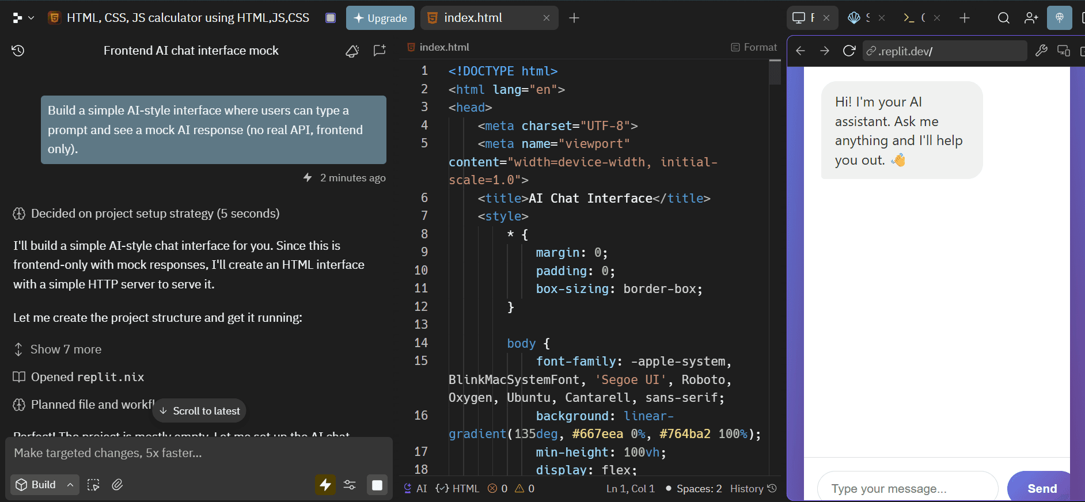
Task: Attach a file with the paperclip icon
Action: (x=117, y=485)
